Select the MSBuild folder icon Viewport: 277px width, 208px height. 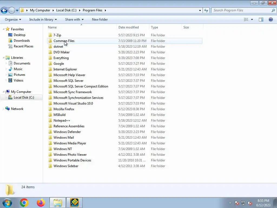[x=50, y=115]
